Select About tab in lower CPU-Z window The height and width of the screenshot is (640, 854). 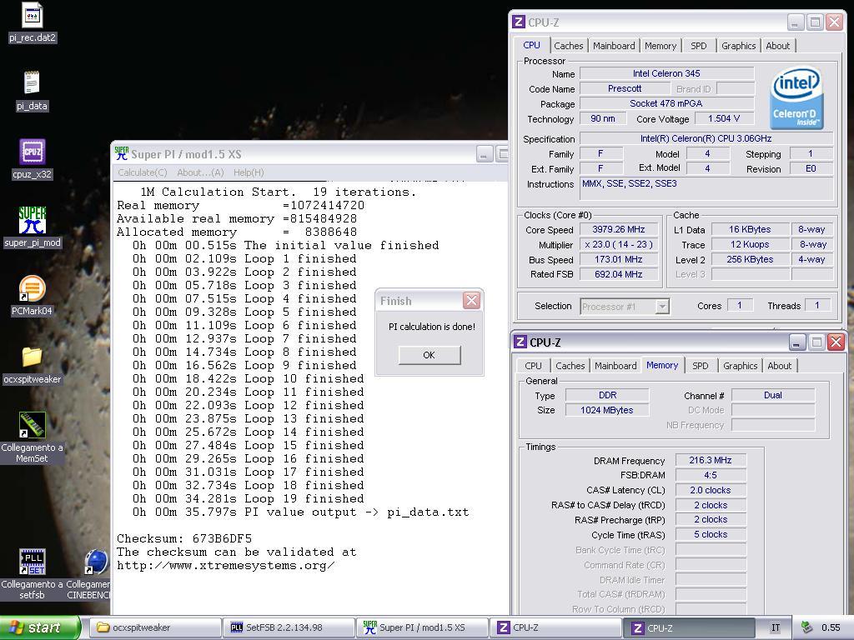780,366
